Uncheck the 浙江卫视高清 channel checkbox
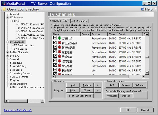Image resolution: width=158 pixels, height=115 pixels. (55, 42)
